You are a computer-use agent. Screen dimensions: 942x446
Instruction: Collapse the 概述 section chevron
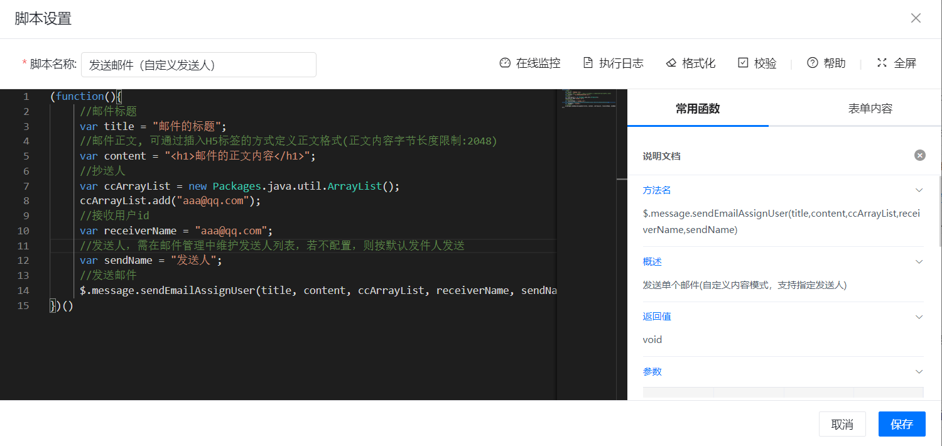pos(919,262)
